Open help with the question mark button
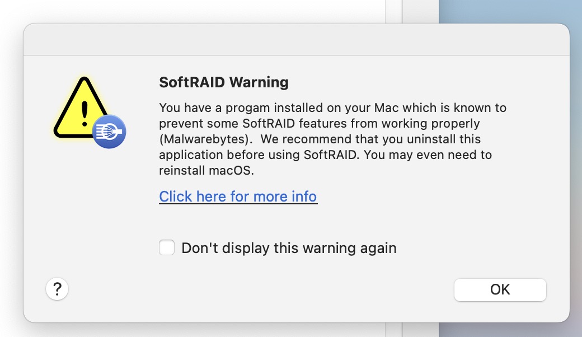 [x=57, y=289]
